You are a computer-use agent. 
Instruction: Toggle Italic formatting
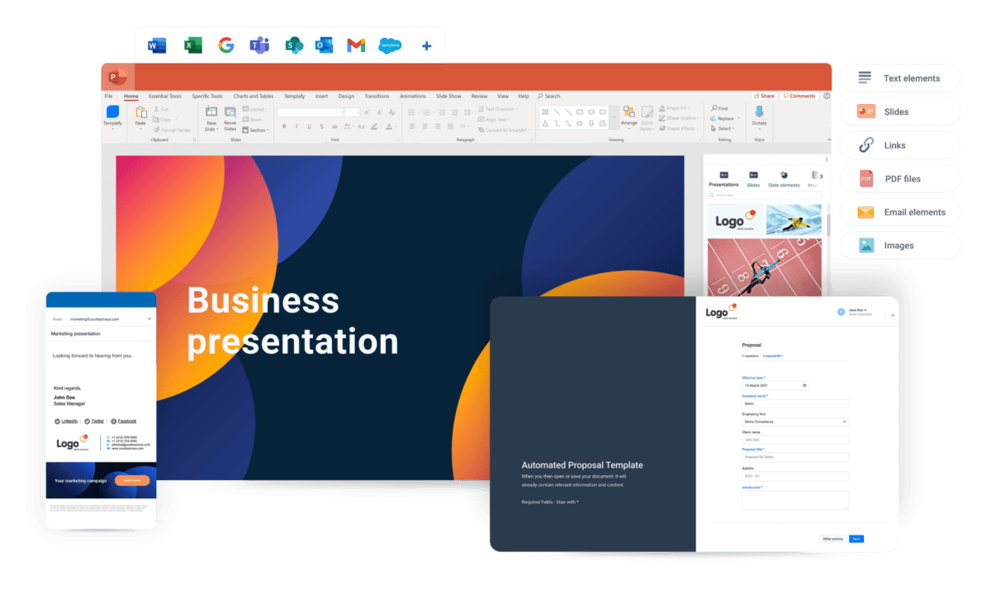(296, 126)
